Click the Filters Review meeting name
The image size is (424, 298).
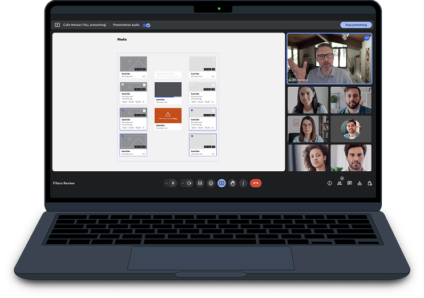pos(64,183)
